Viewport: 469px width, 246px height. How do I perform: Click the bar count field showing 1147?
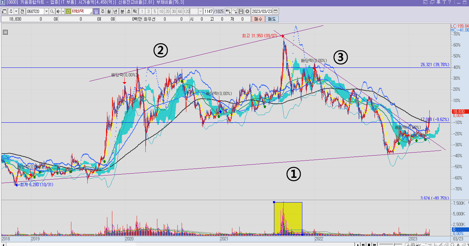208,11
